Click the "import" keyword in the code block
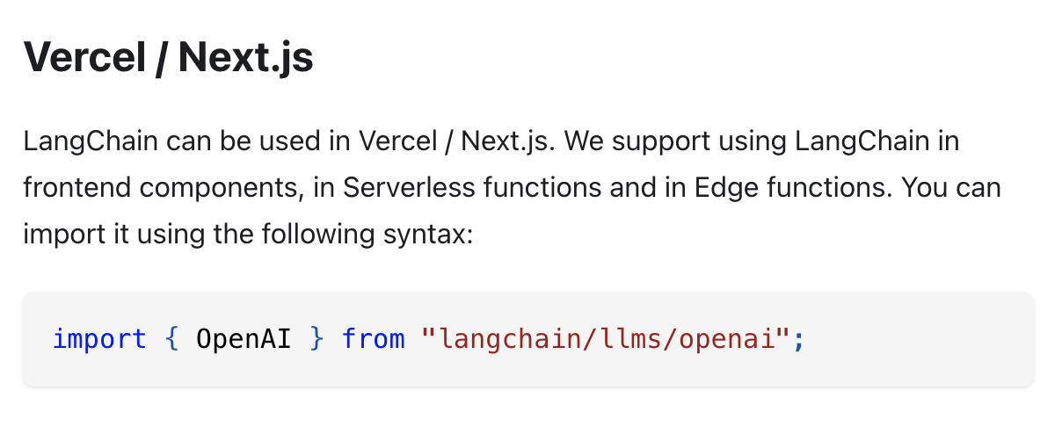 pos(99,339)
